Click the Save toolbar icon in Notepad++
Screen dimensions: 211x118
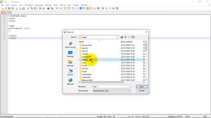point(9,8)
